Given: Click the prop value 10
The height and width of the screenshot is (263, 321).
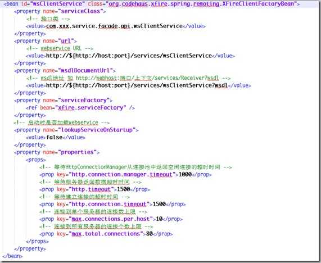Looking at the screenshot, I should coord(159,219).
